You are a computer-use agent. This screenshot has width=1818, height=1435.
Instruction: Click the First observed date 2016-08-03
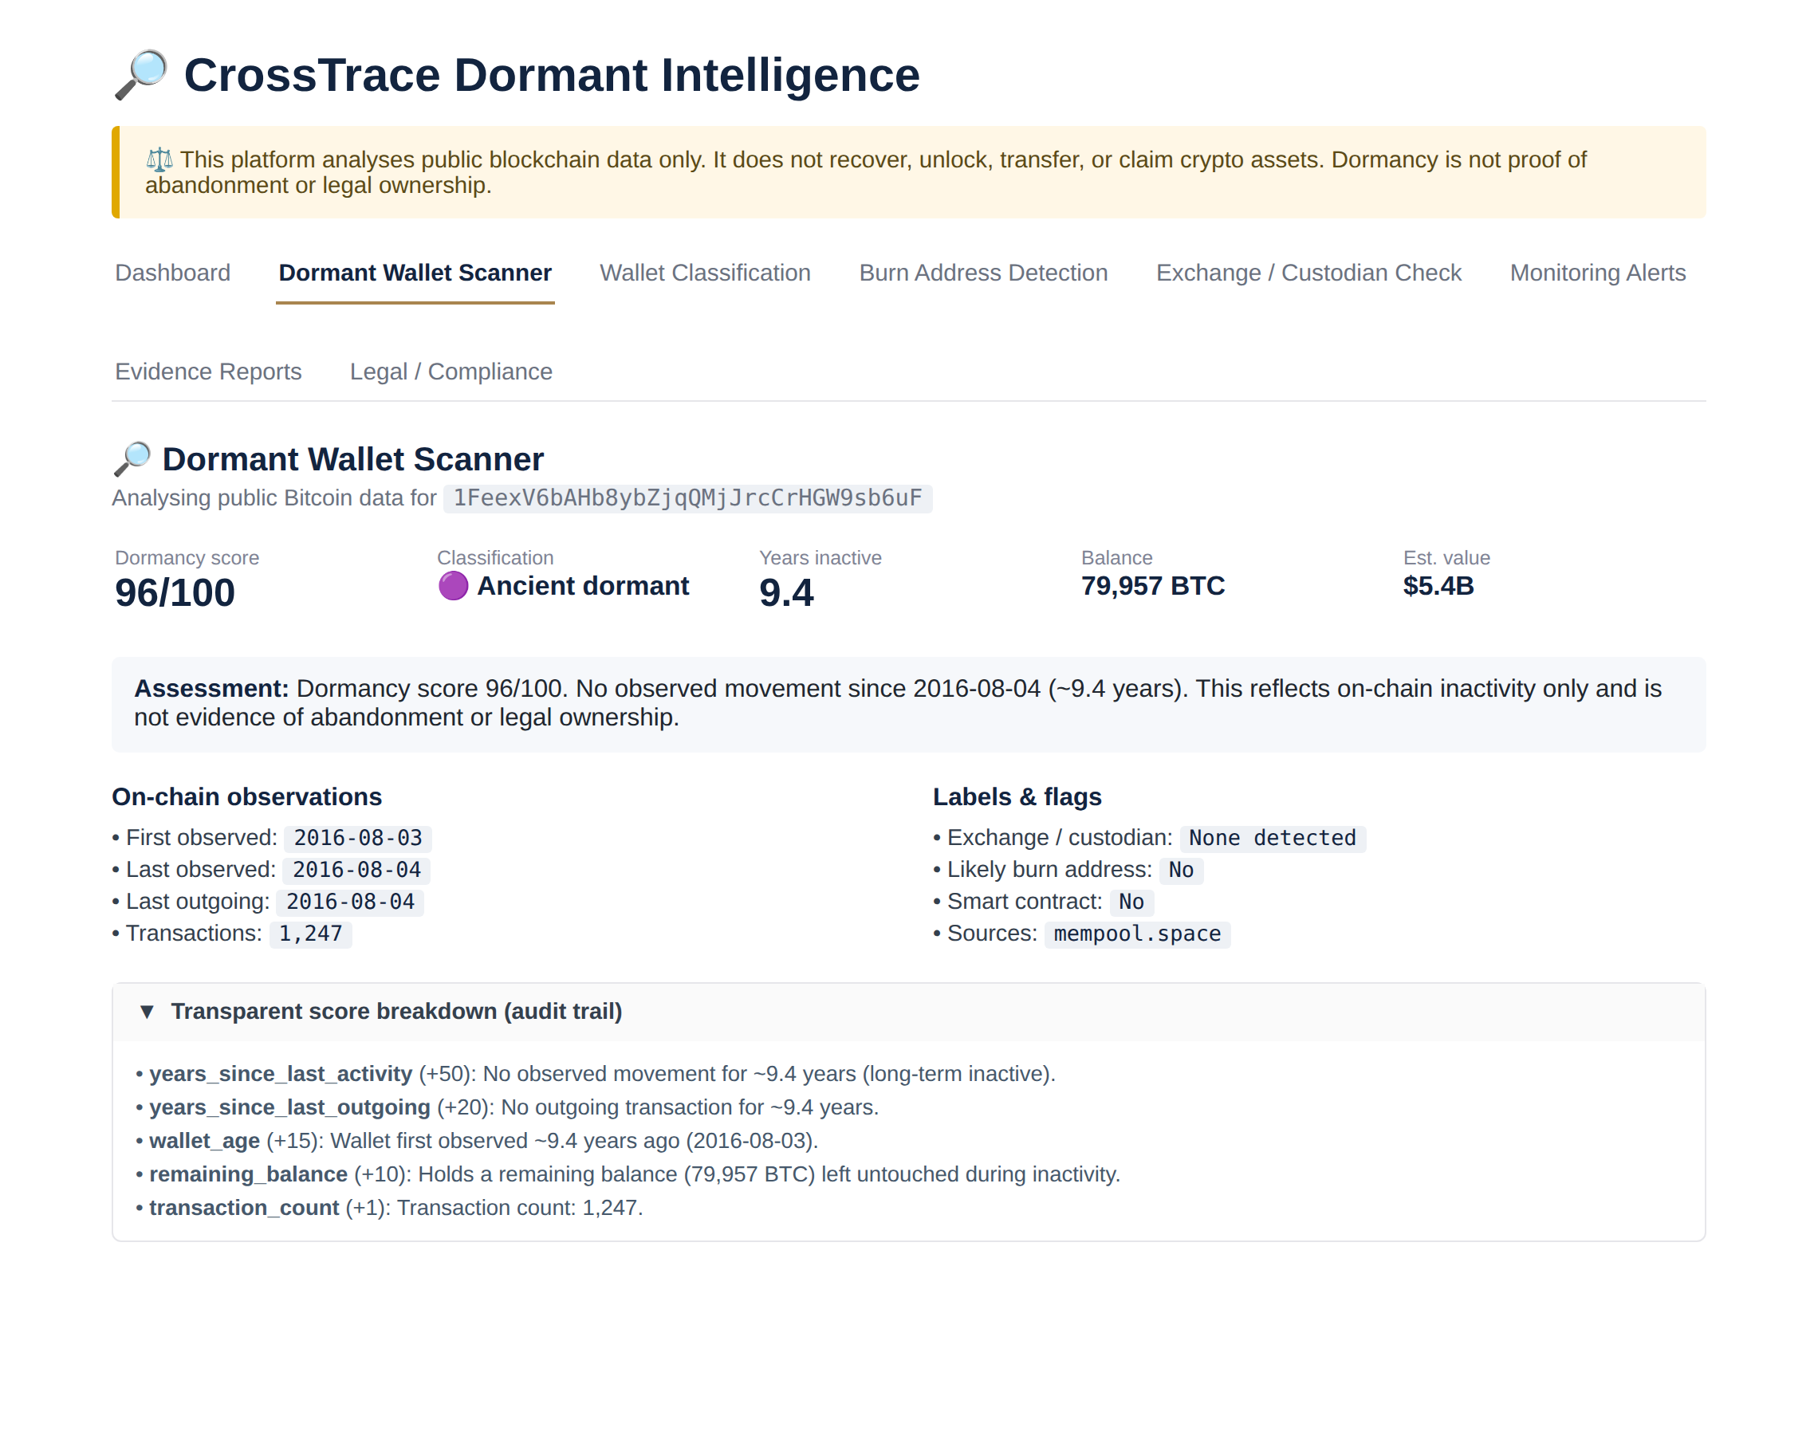click(x=358, y=839)
